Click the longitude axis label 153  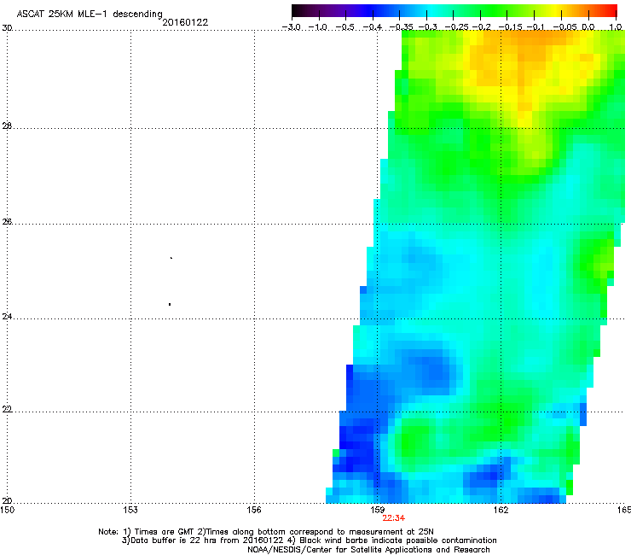click(x=130, y=511)
